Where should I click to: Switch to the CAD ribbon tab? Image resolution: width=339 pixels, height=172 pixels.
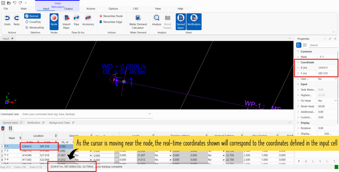136,9
